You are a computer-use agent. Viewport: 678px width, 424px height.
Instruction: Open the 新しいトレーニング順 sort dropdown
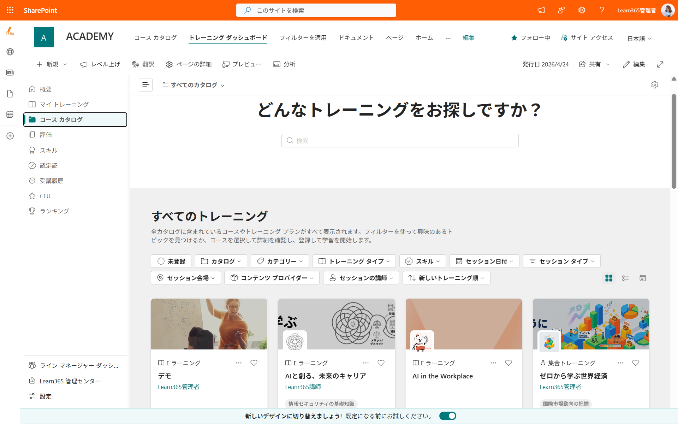tap(446, 278)
